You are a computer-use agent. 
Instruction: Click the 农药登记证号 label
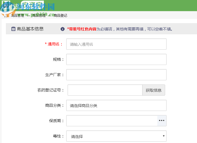51,90
